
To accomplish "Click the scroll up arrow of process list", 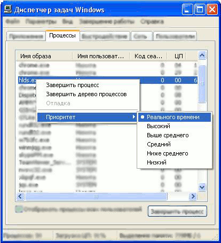I will 202,56.
